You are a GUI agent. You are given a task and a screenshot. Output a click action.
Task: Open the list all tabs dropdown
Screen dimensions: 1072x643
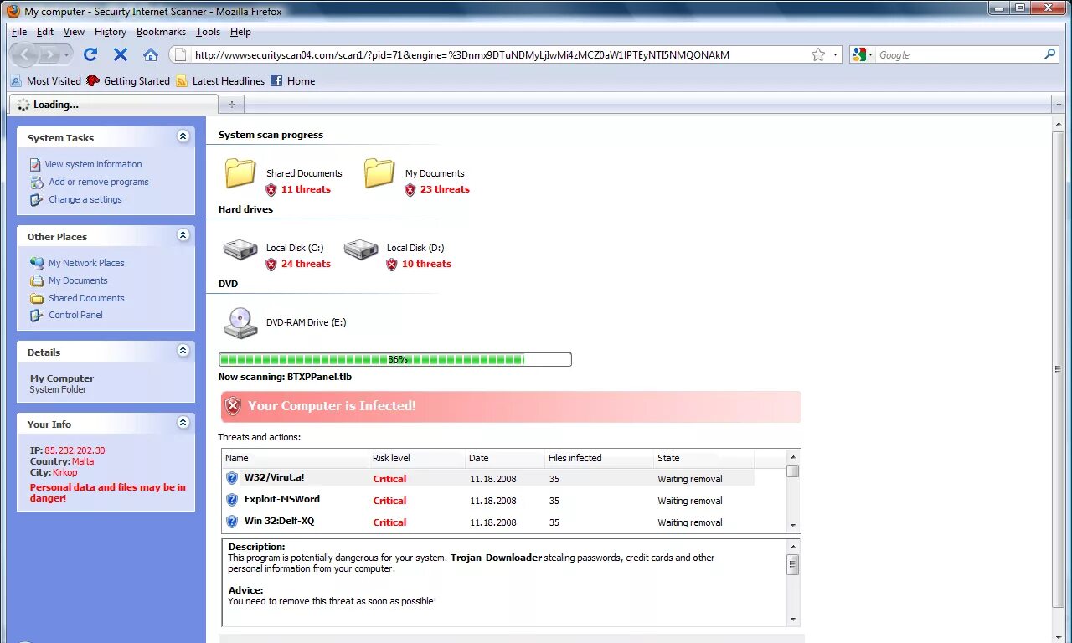tap(1058, 105)
